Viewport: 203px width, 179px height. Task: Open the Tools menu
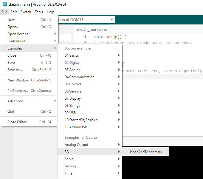point(39,12)
